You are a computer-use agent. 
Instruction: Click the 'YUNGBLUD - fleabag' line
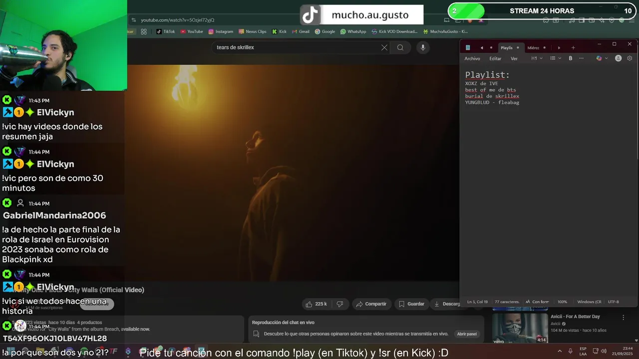(492, 102)
